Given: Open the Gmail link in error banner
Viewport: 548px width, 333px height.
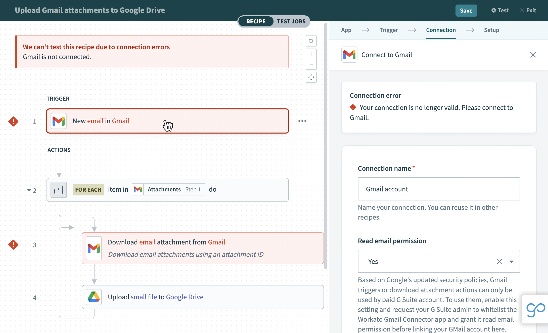Looking at the screenshot, I should 31,57.
